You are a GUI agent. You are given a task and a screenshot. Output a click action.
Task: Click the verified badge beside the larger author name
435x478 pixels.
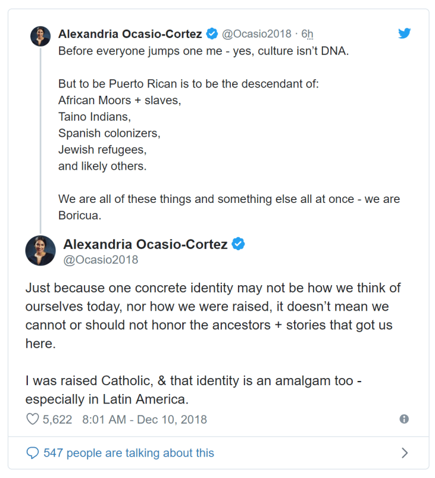238,244
